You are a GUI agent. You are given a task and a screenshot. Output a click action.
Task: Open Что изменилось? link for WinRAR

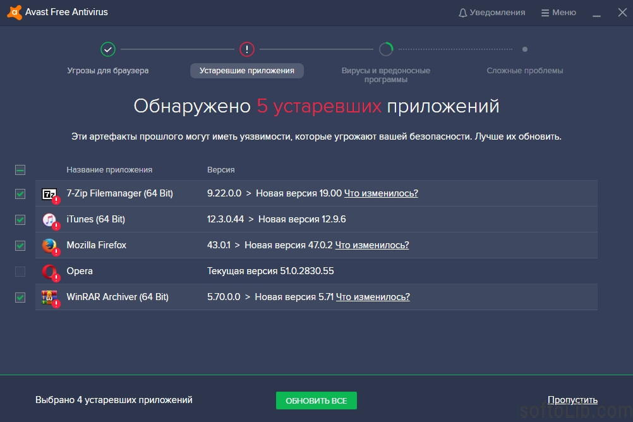pyautogui.click(x=373, y=297)
